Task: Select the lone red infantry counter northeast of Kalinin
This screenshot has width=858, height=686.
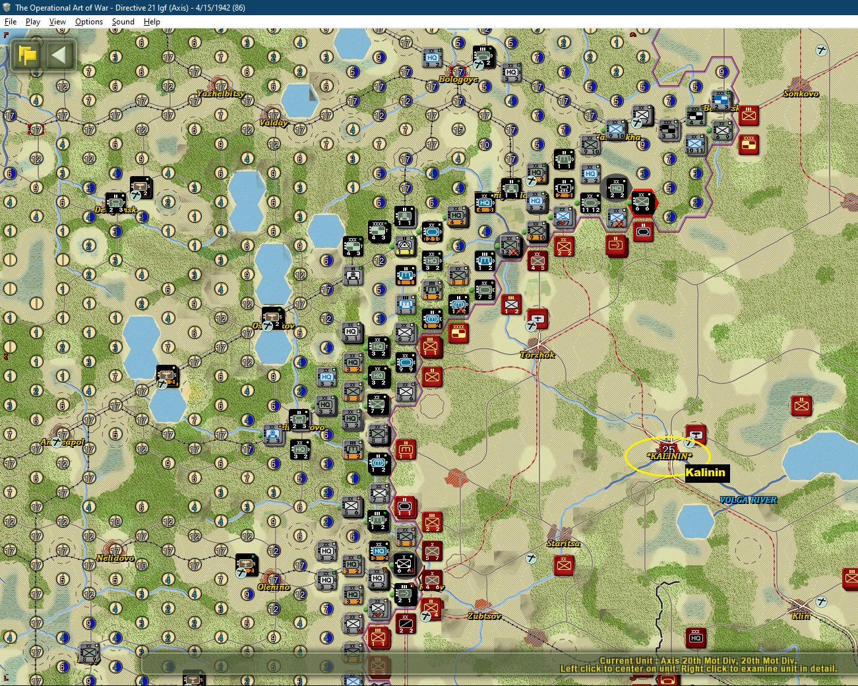Action: pyautogui.click(x=801, y=406)
